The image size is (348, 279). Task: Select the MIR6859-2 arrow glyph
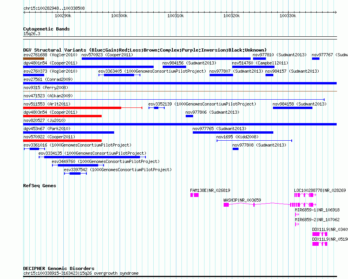[x=297, y=224]
